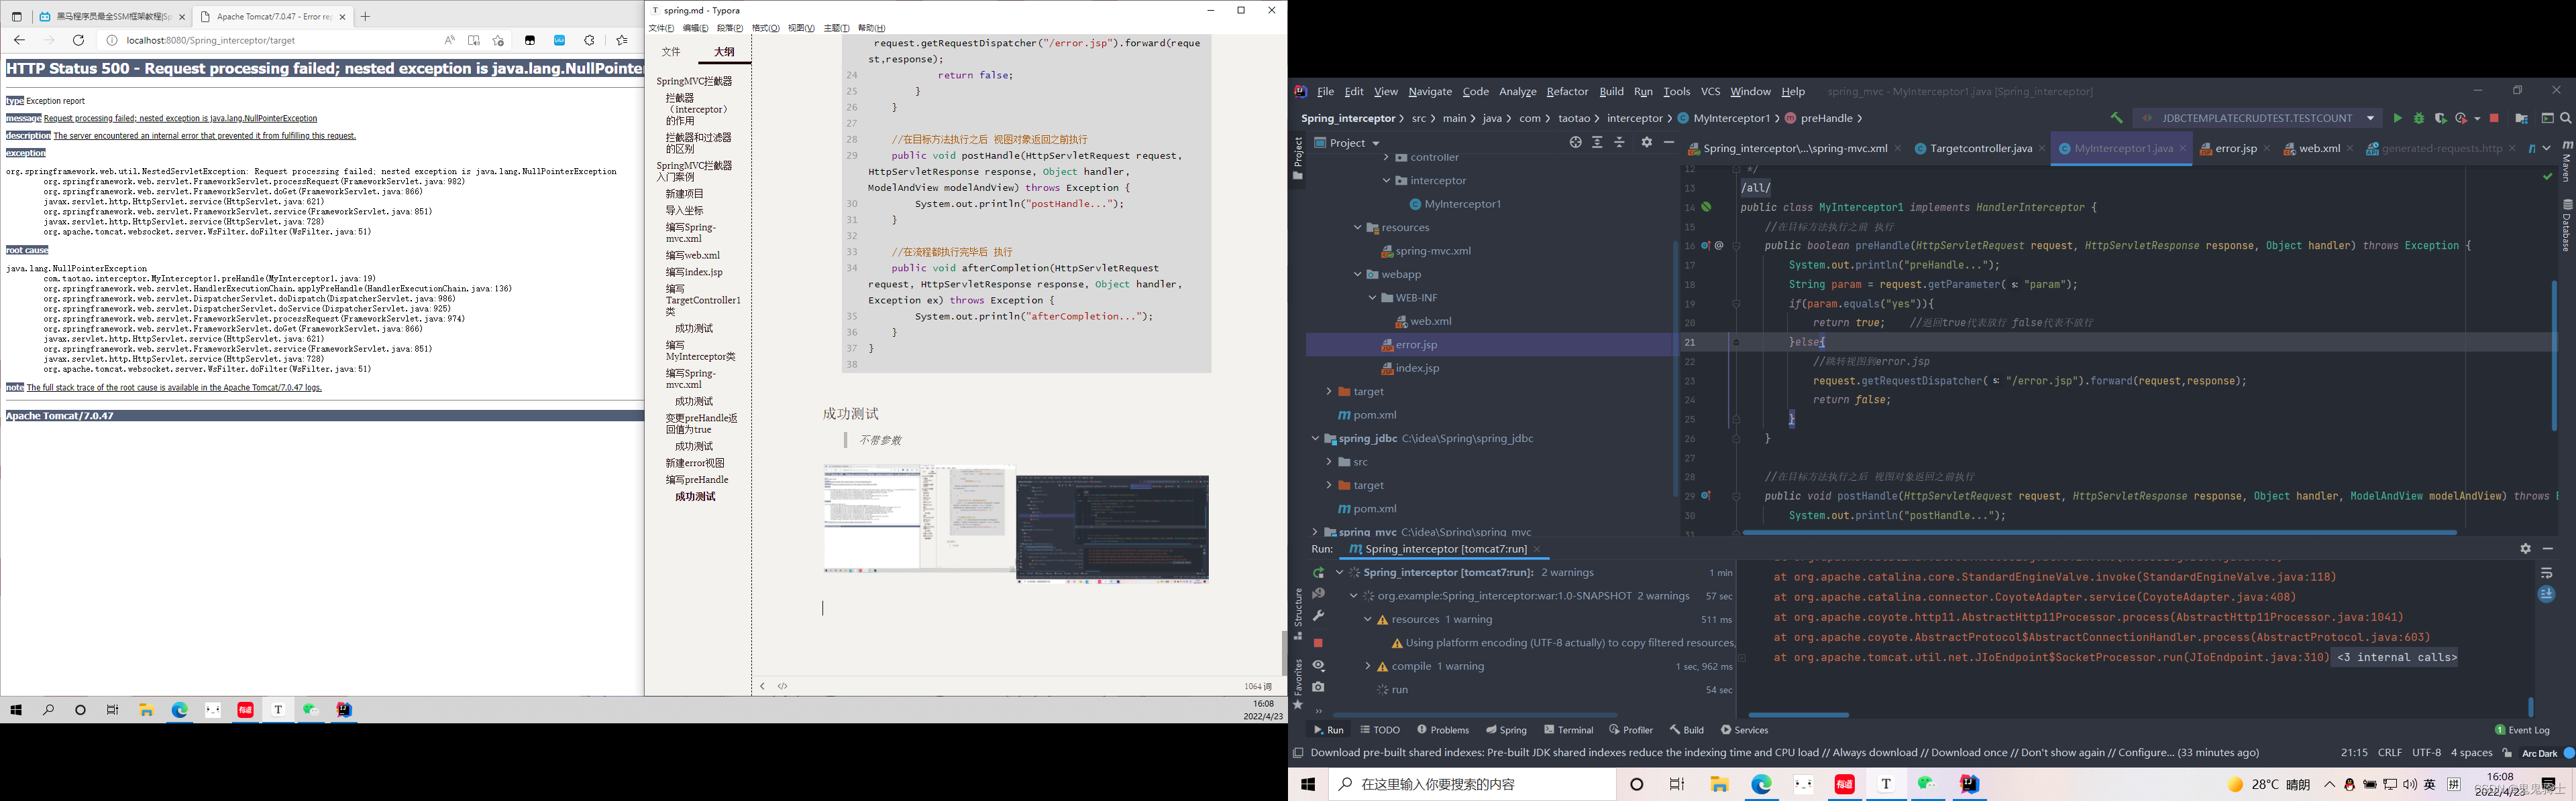Click the wrench settings icon in the Run panel
2576x801 pixels.
(1318, 616)
